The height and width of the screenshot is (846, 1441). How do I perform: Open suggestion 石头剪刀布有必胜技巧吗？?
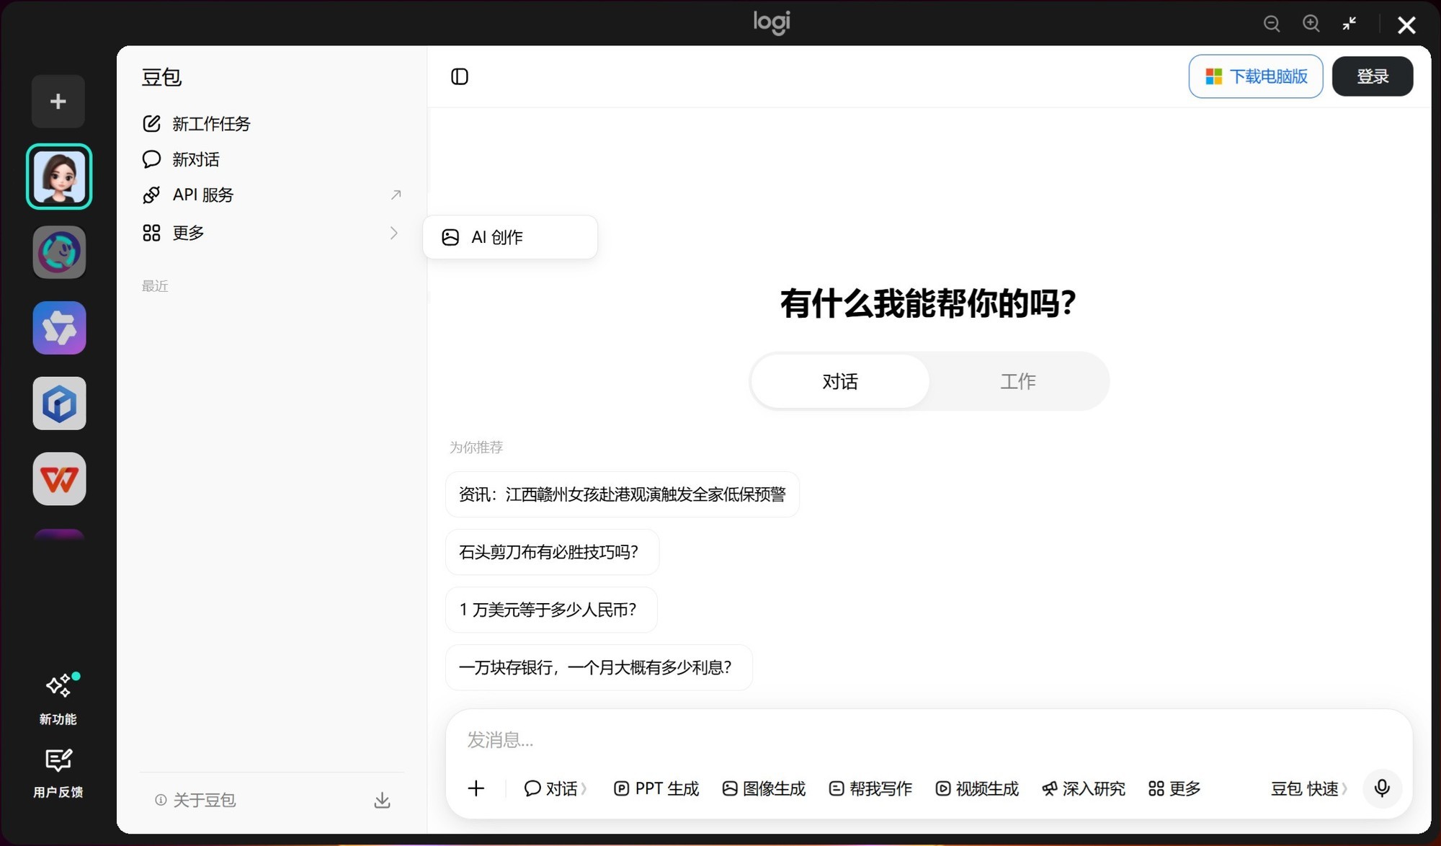(x=552, y=552)
